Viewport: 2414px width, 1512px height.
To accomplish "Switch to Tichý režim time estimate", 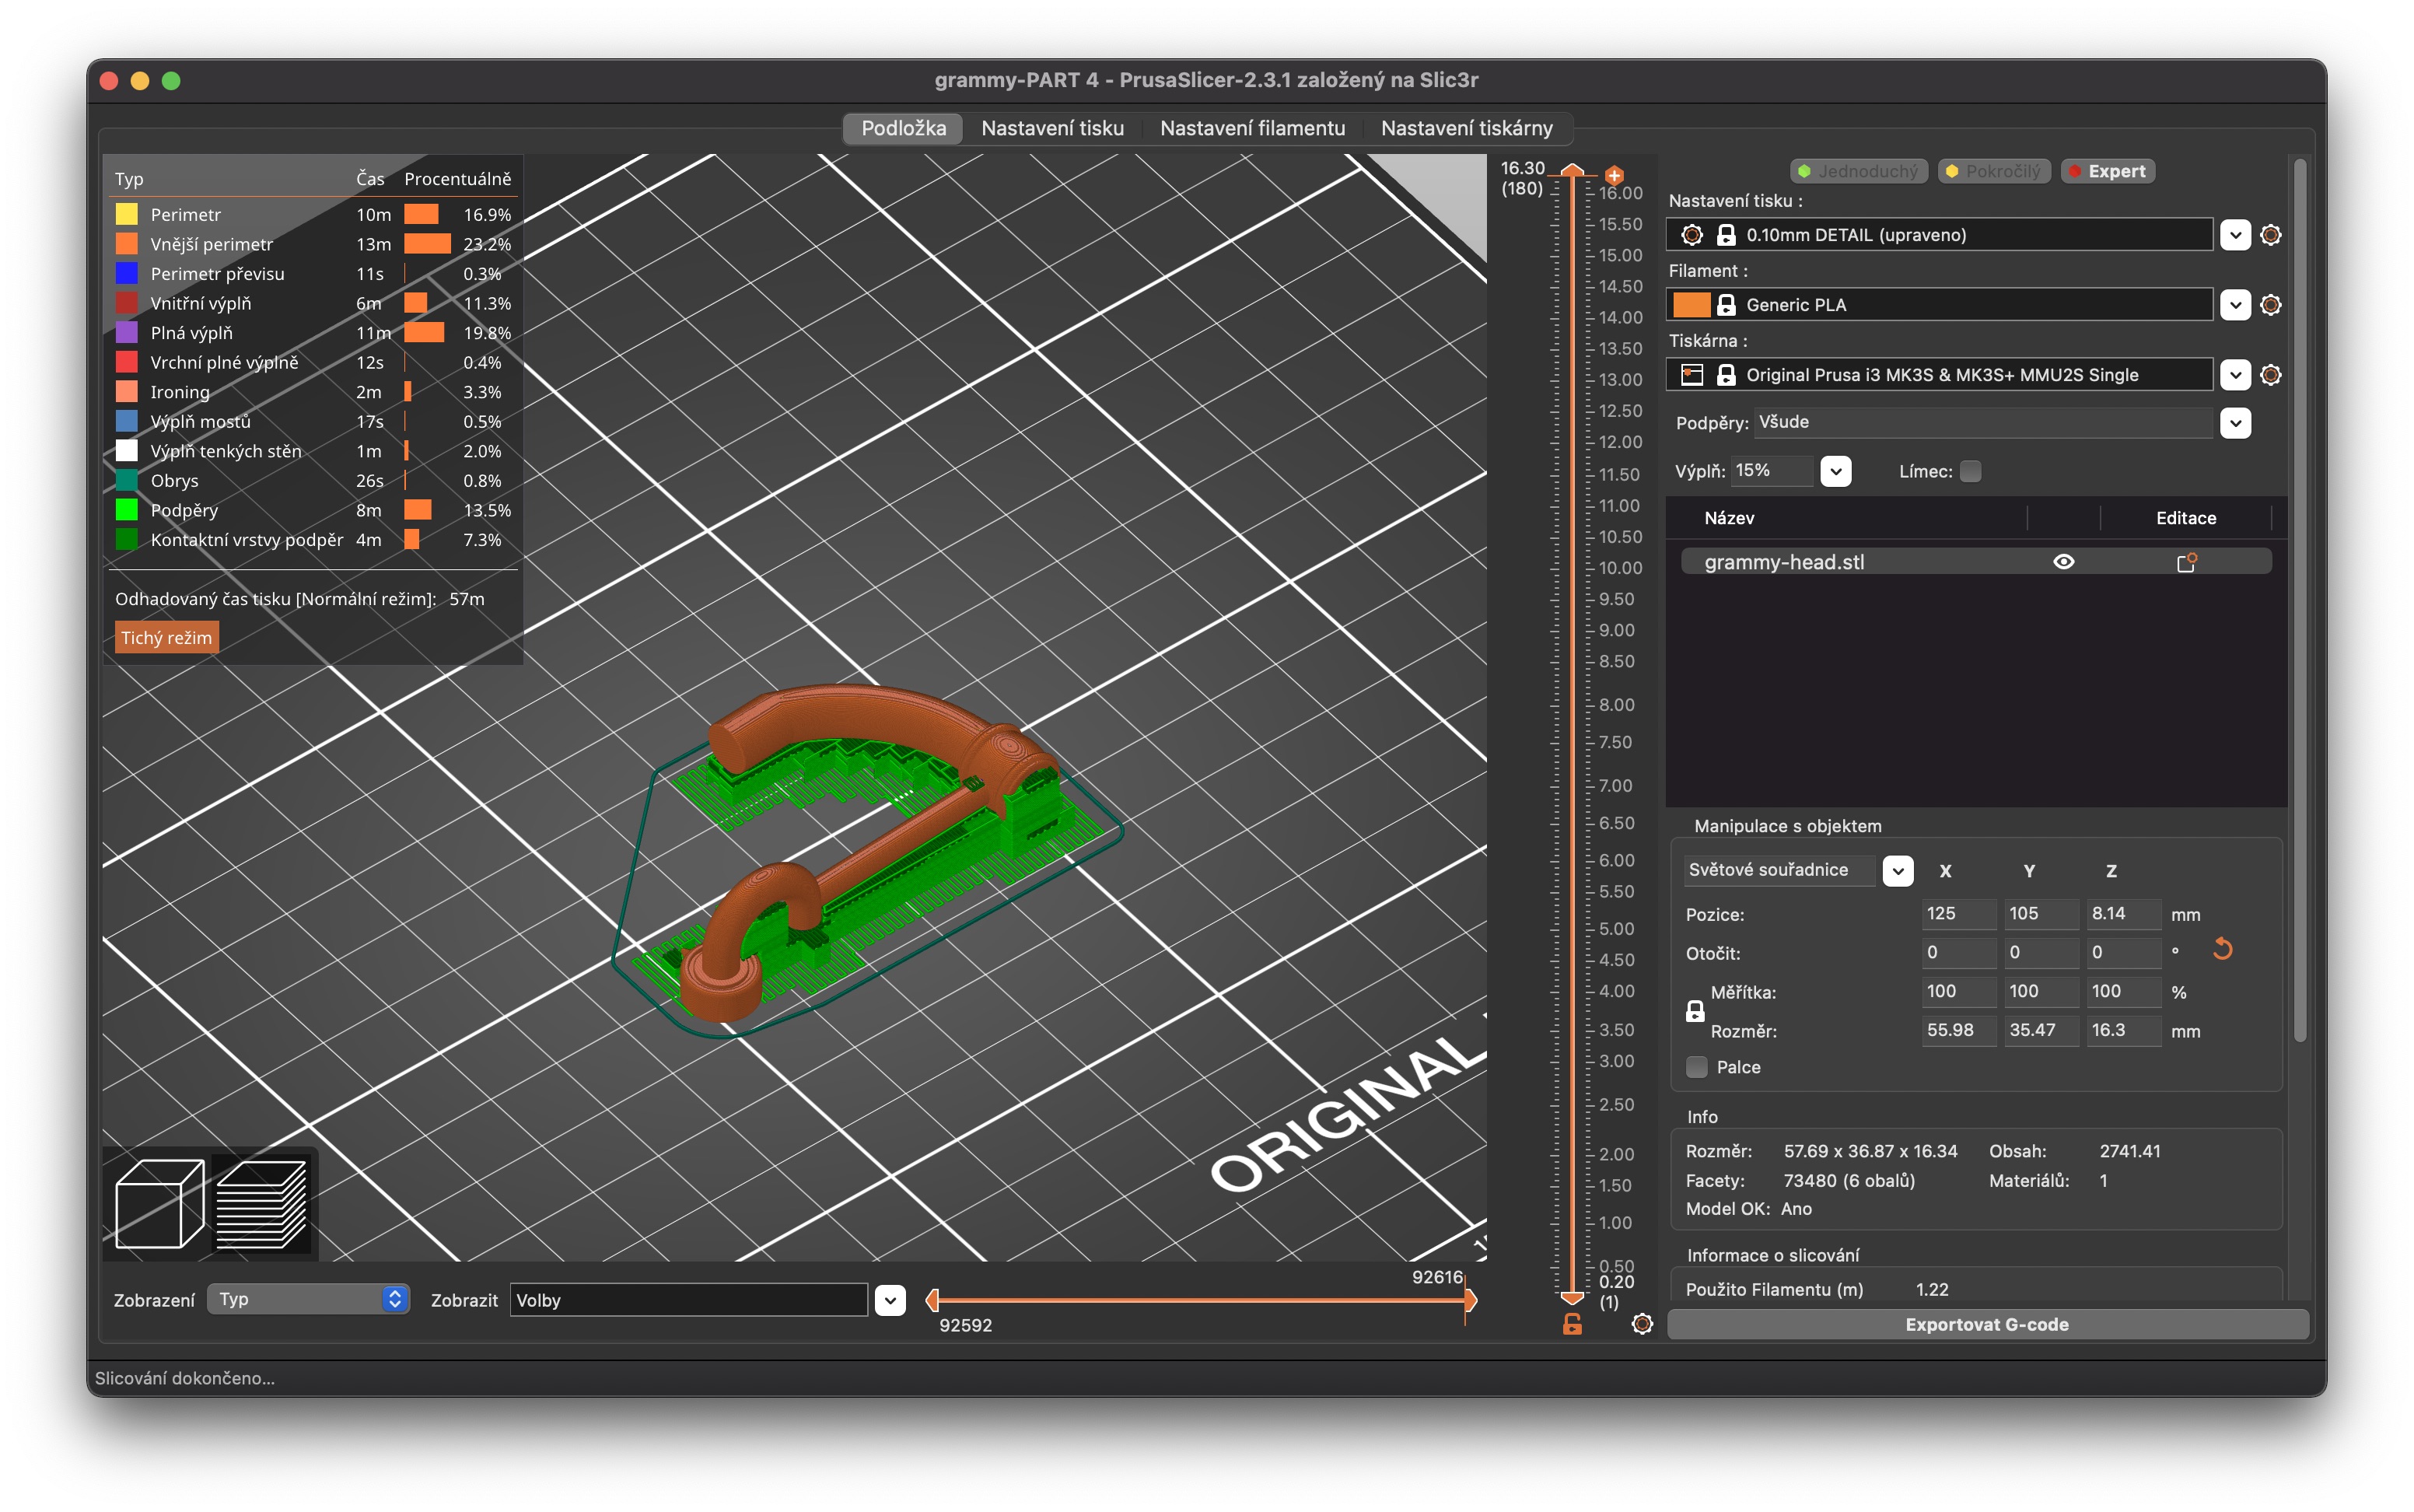I will tap(166, 638).
